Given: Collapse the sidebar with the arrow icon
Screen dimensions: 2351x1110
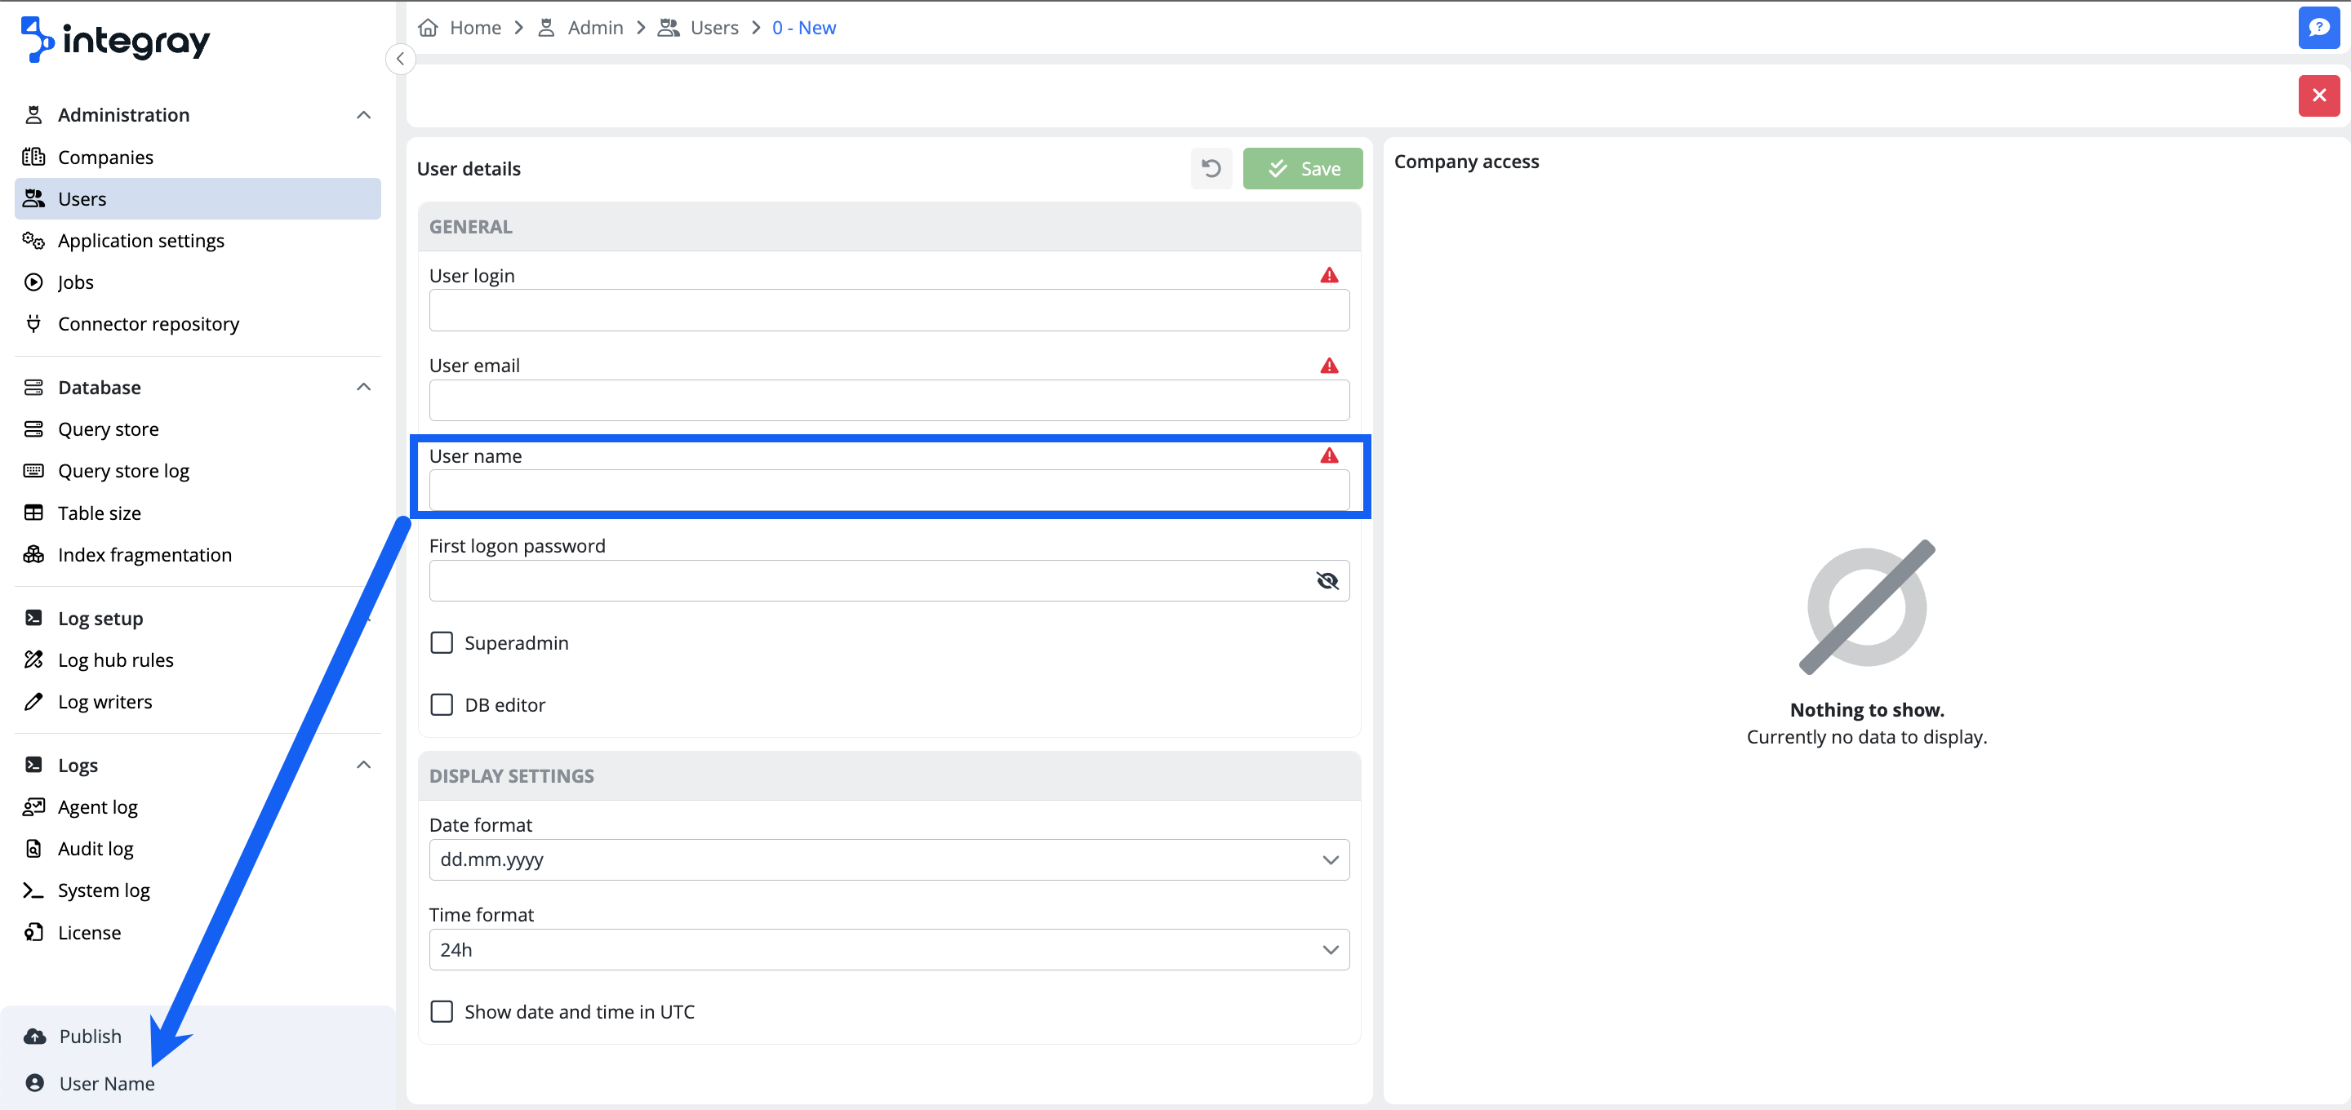Looking at the screenshot, I should [400, 59].
